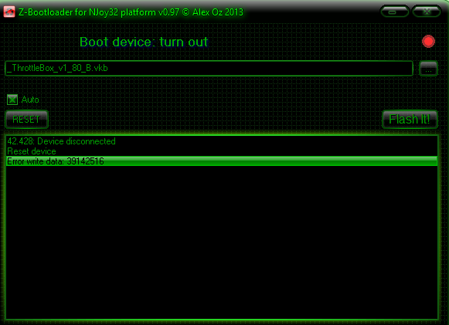Focus the firmware file path field
This screenshot has width=449, height=325.
click(209, 69)
